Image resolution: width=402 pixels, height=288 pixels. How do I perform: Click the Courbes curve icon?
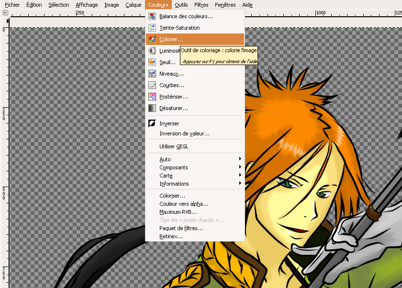[x=152, y=85]
